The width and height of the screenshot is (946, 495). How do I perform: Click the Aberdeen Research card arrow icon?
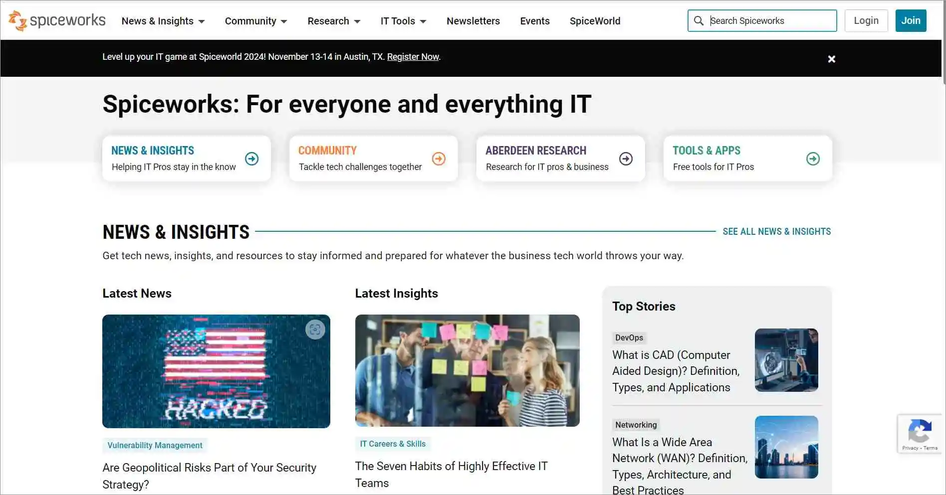pos(626,159)
